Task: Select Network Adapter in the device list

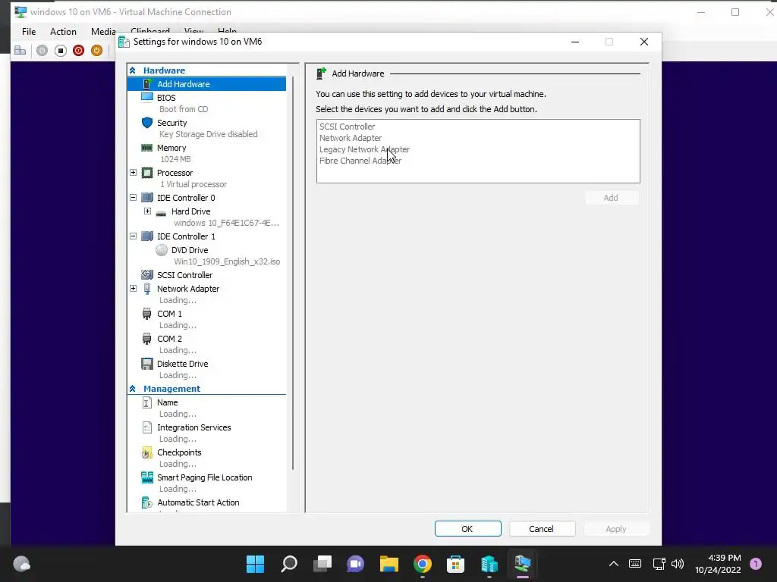Action: [x=351, y=138]
